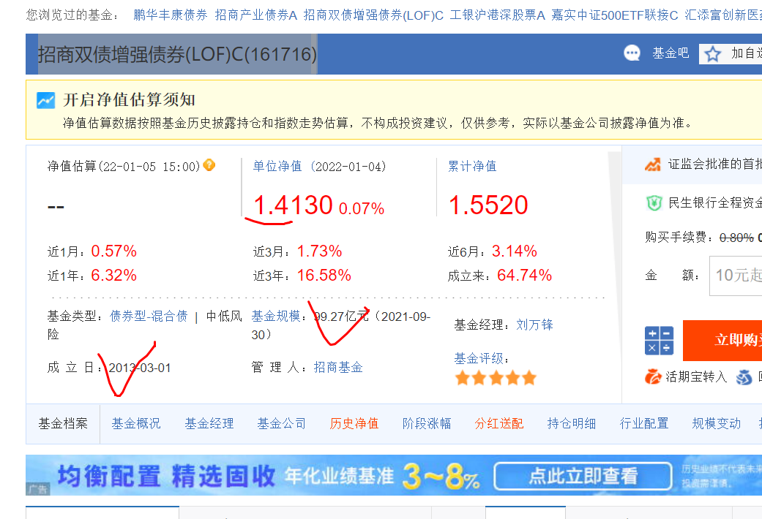This screenshot has width=762, height=519.
Task: Click the 活期宝转入 text
Action: pos(696,377)
